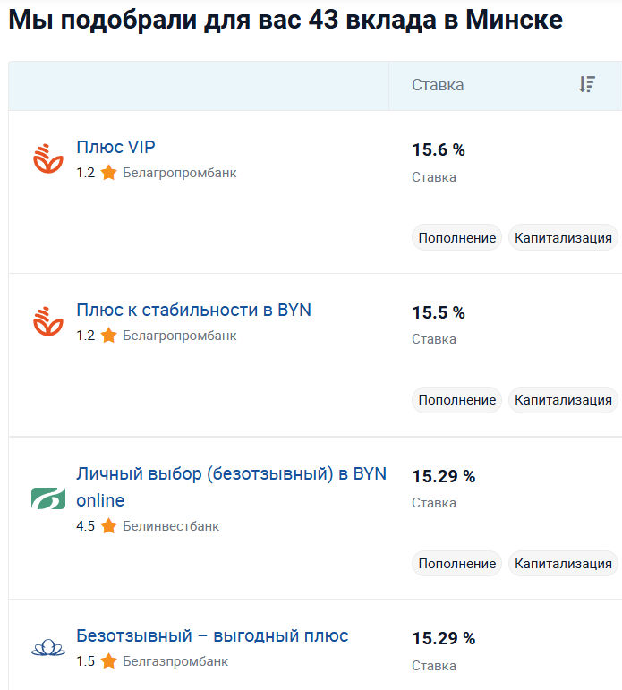
Task: Click Пополнение tag on the Белинвестбанк deposit
Action: 457,563
